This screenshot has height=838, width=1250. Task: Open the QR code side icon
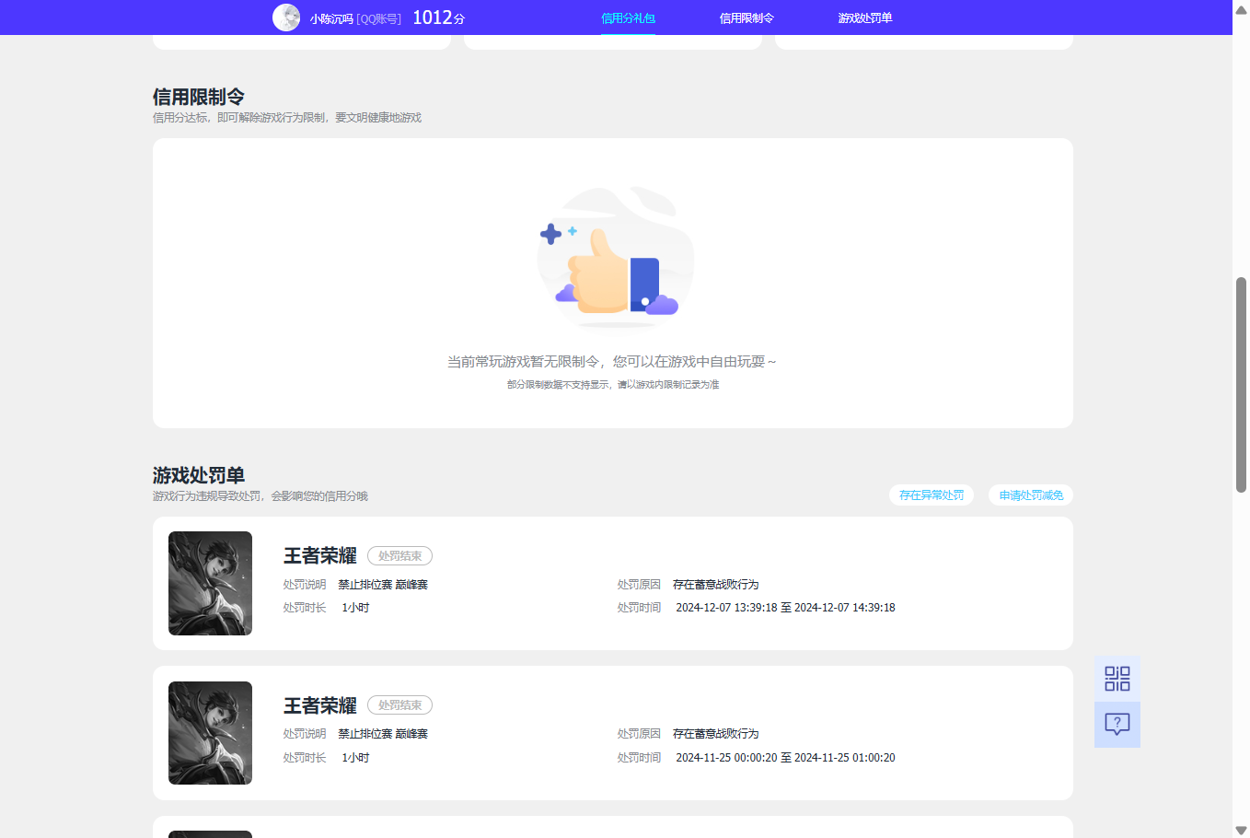click(x=1117, y=679)
